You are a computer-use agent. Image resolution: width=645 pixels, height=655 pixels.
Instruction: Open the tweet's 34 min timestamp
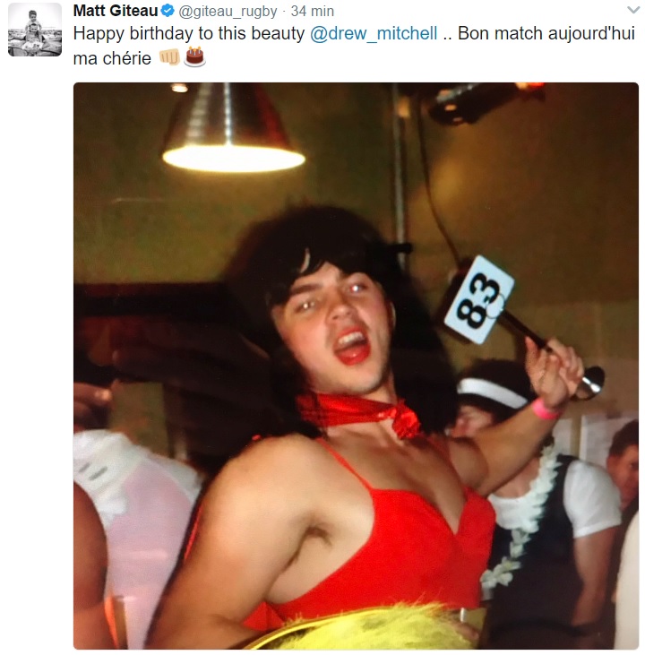click(313, 12)
